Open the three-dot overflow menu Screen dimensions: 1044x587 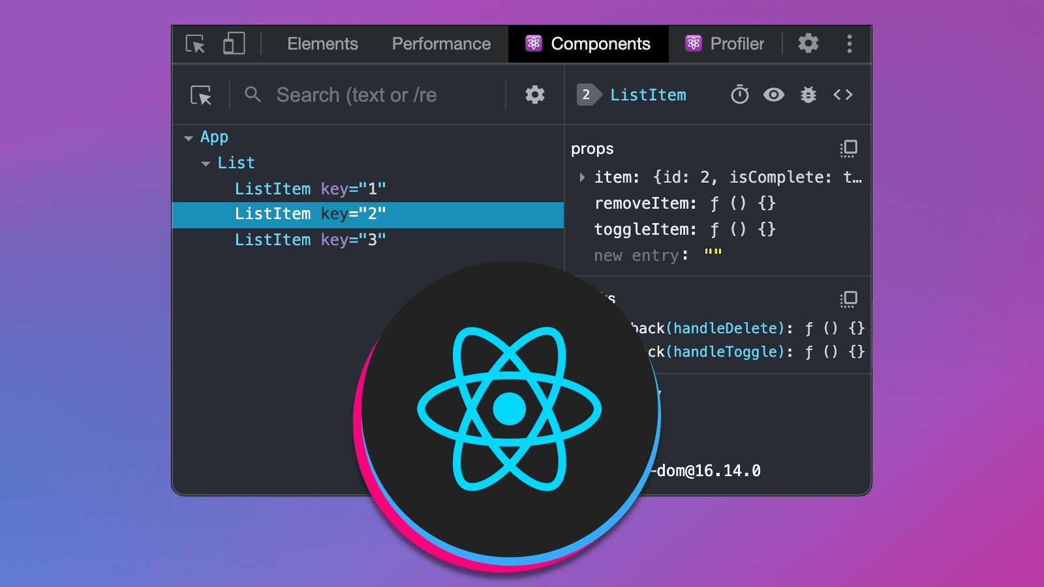pos(850,44)
